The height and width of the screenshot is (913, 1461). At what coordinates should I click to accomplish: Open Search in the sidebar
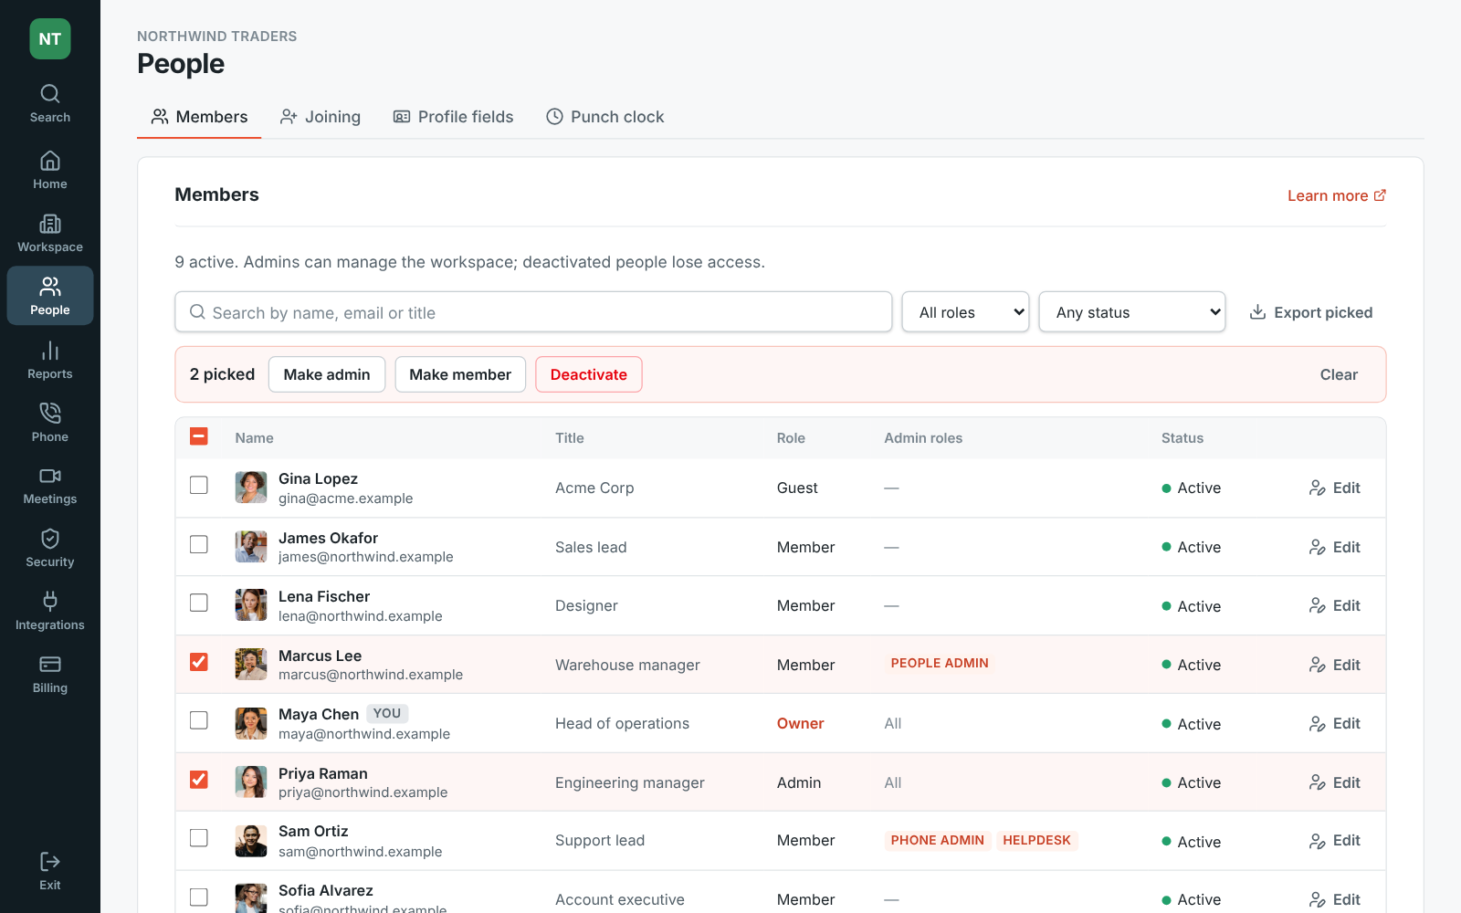[50, 104]
